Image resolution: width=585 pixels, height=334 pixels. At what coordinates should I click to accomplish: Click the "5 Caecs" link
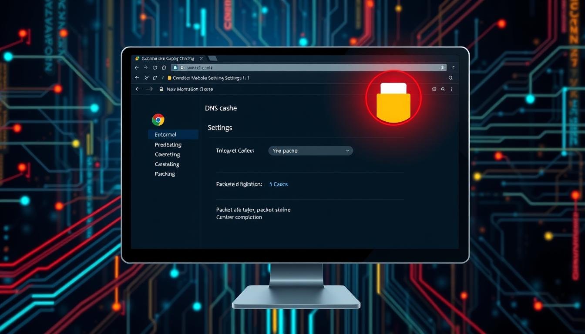(278, 184)
